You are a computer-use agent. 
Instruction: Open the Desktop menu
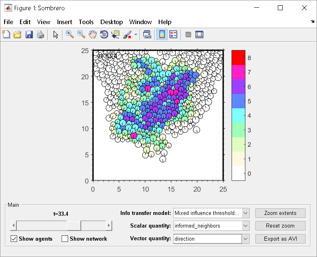coord(112,22)
